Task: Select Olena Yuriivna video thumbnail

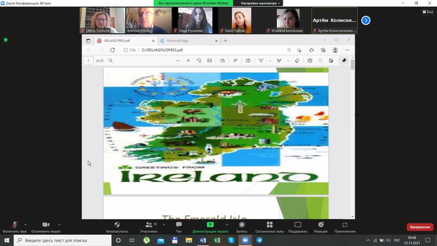Action: 102,20
